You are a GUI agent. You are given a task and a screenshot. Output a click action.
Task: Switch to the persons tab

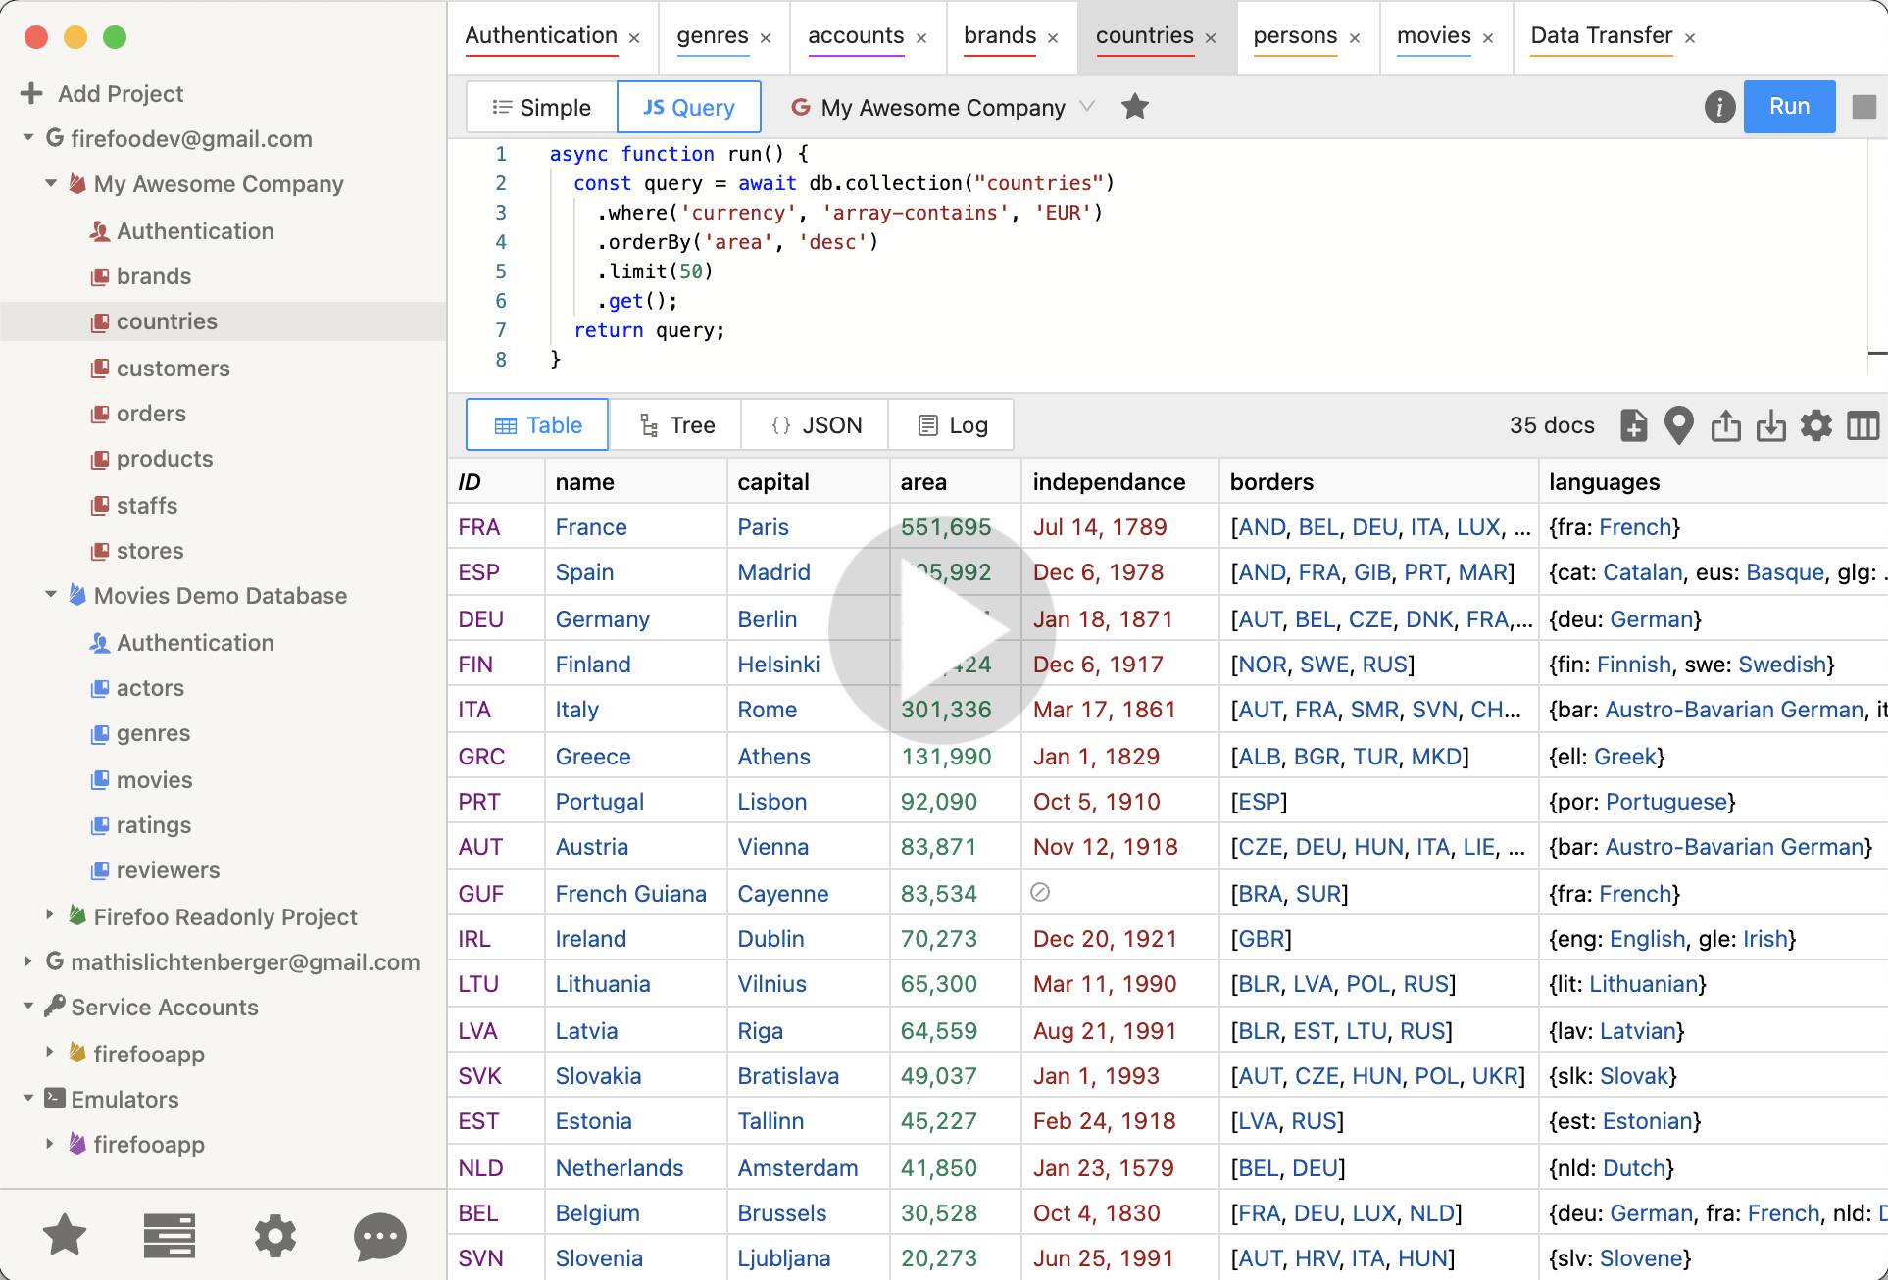coord(1295,36)
